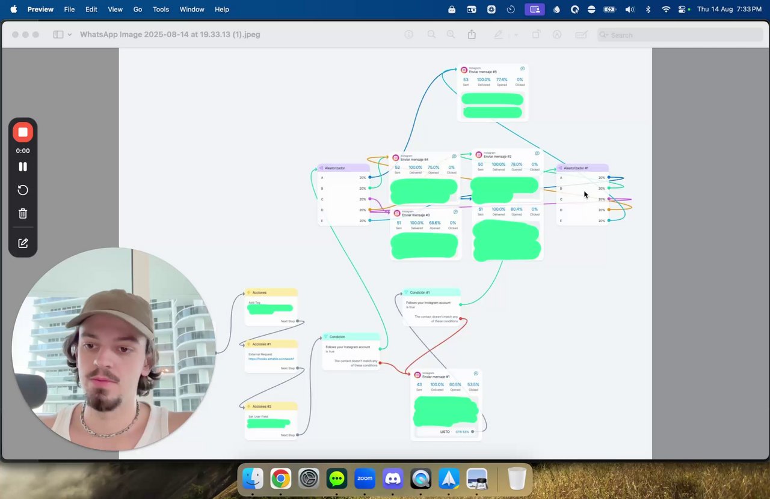Image resolution: width=770 pixels, height=499 pixels.
Task: Open Finder from the Dock
Action: [253, 479]
